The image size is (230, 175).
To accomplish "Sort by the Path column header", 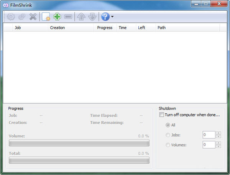I will click(187, 28).
